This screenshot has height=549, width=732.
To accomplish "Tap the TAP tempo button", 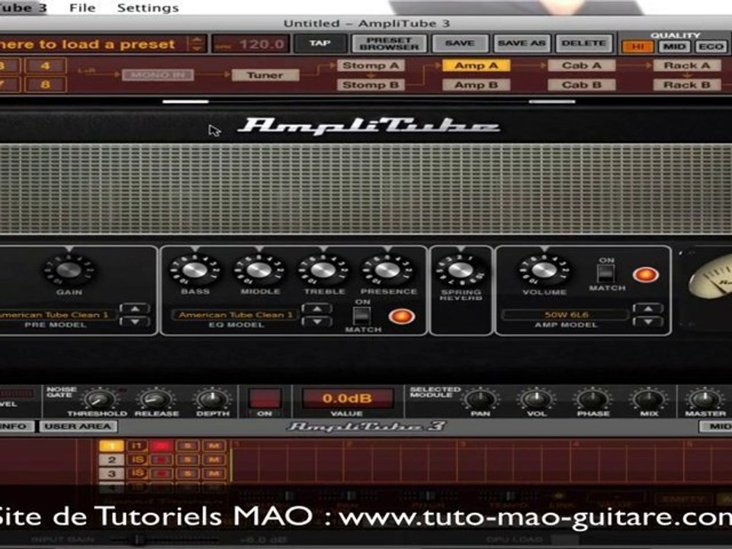I will (319, 43).
